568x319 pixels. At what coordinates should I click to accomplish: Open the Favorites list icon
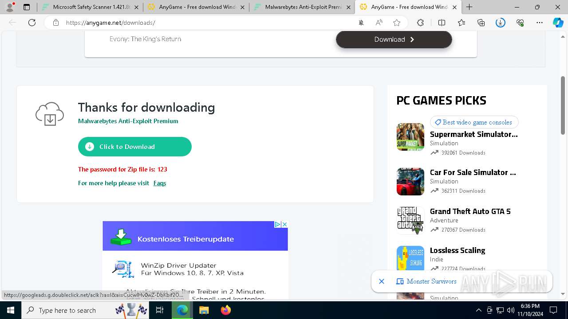pos(461,23)
